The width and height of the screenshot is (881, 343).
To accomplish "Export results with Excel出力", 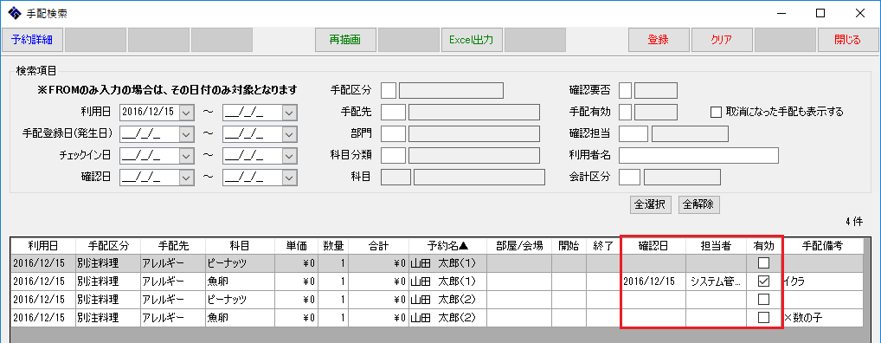I will click(x=471, y=40).
